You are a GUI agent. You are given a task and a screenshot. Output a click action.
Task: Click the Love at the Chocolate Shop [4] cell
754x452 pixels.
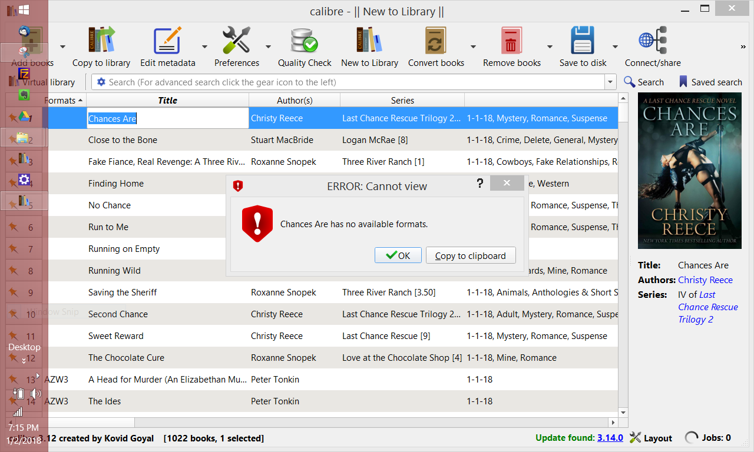(402, 358)
